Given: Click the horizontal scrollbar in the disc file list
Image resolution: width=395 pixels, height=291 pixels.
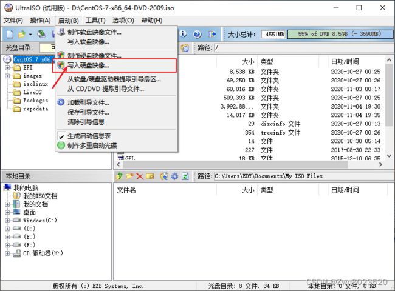Looking at the screenshot, I should coord(235,165).
